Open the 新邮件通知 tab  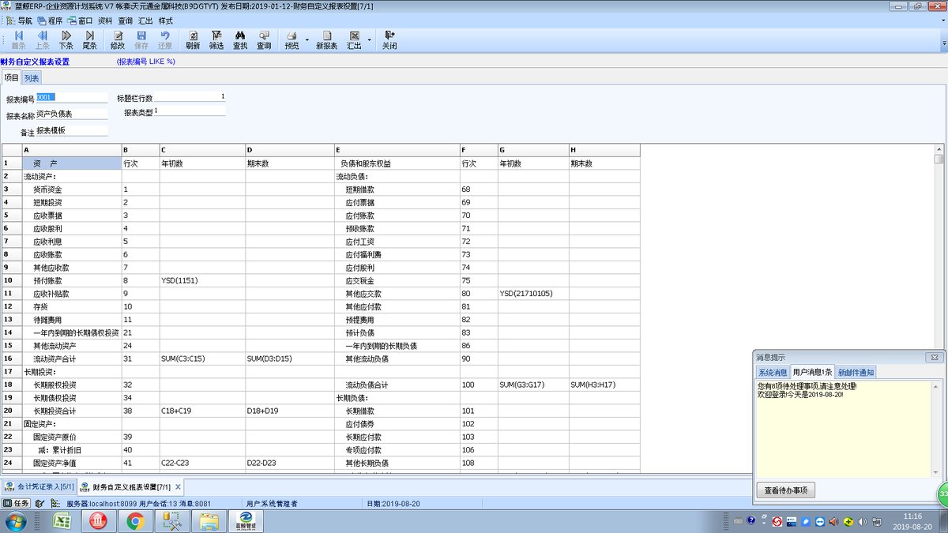tap(856, 372)
